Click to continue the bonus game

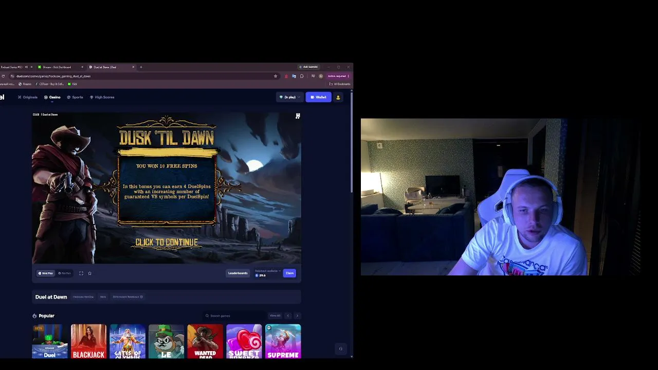[167, 243]
